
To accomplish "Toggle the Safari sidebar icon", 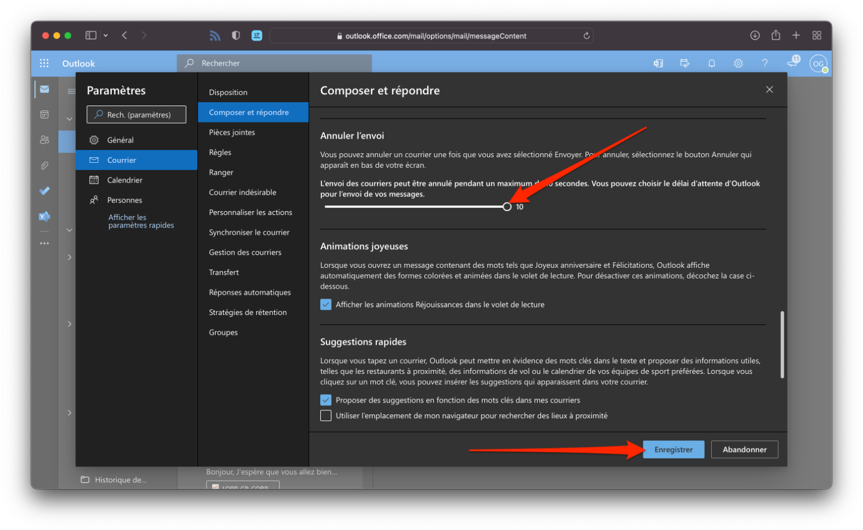I will point(90,35).
